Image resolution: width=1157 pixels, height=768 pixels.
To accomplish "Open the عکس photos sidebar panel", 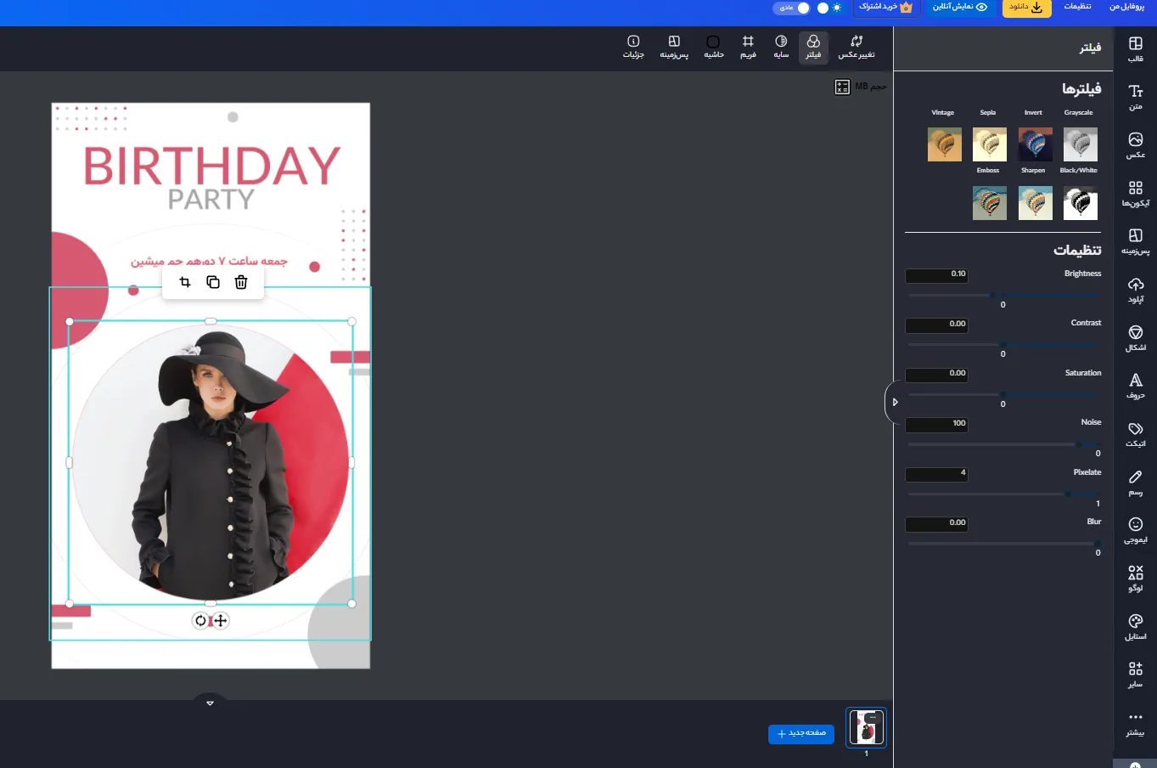I will (1135, 145).
